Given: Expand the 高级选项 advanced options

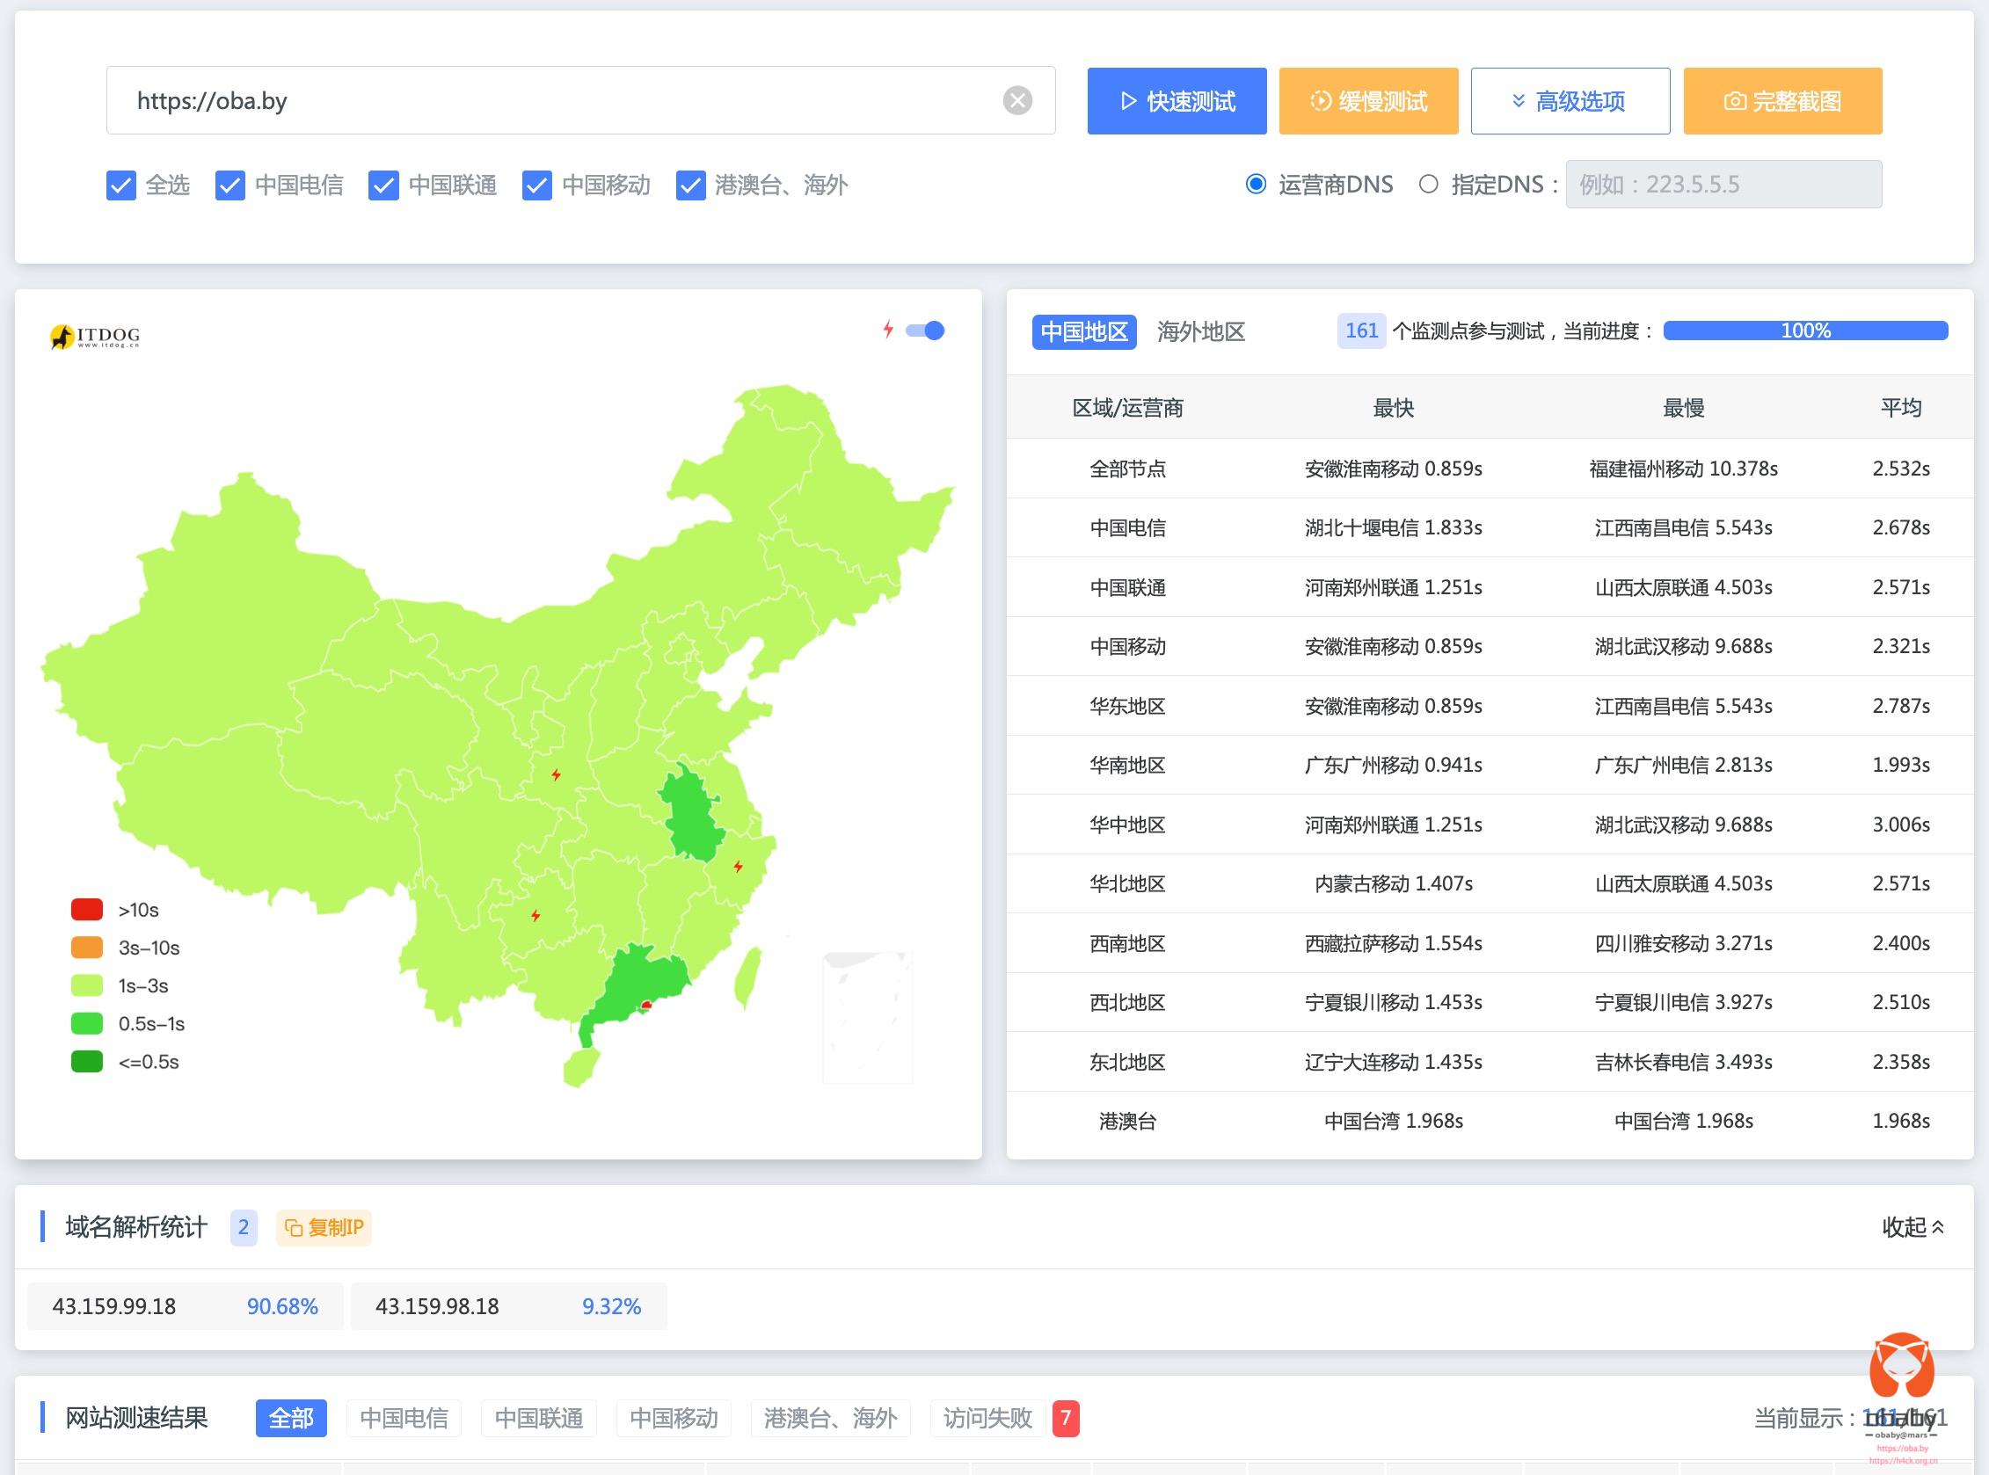Looking at the screenshot, I should [1570, 101].
